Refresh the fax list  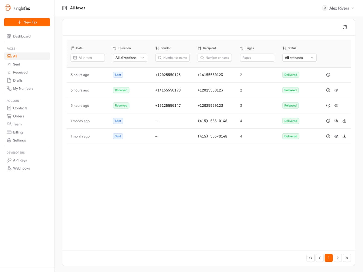pos(345,27)
